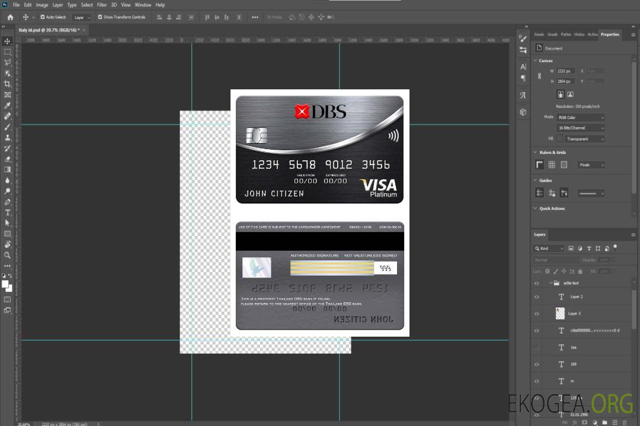640x426 pixels.
Task: Open the File menu
Action: tap(17, 5)
